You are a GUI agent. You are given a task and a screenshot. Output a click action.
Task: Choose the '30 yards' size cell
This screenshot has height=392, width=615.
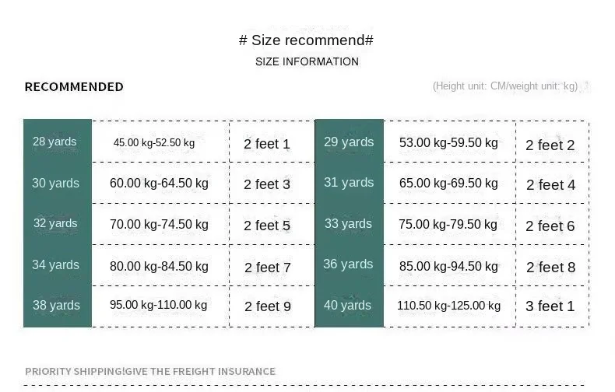click(x=55, y=183)
